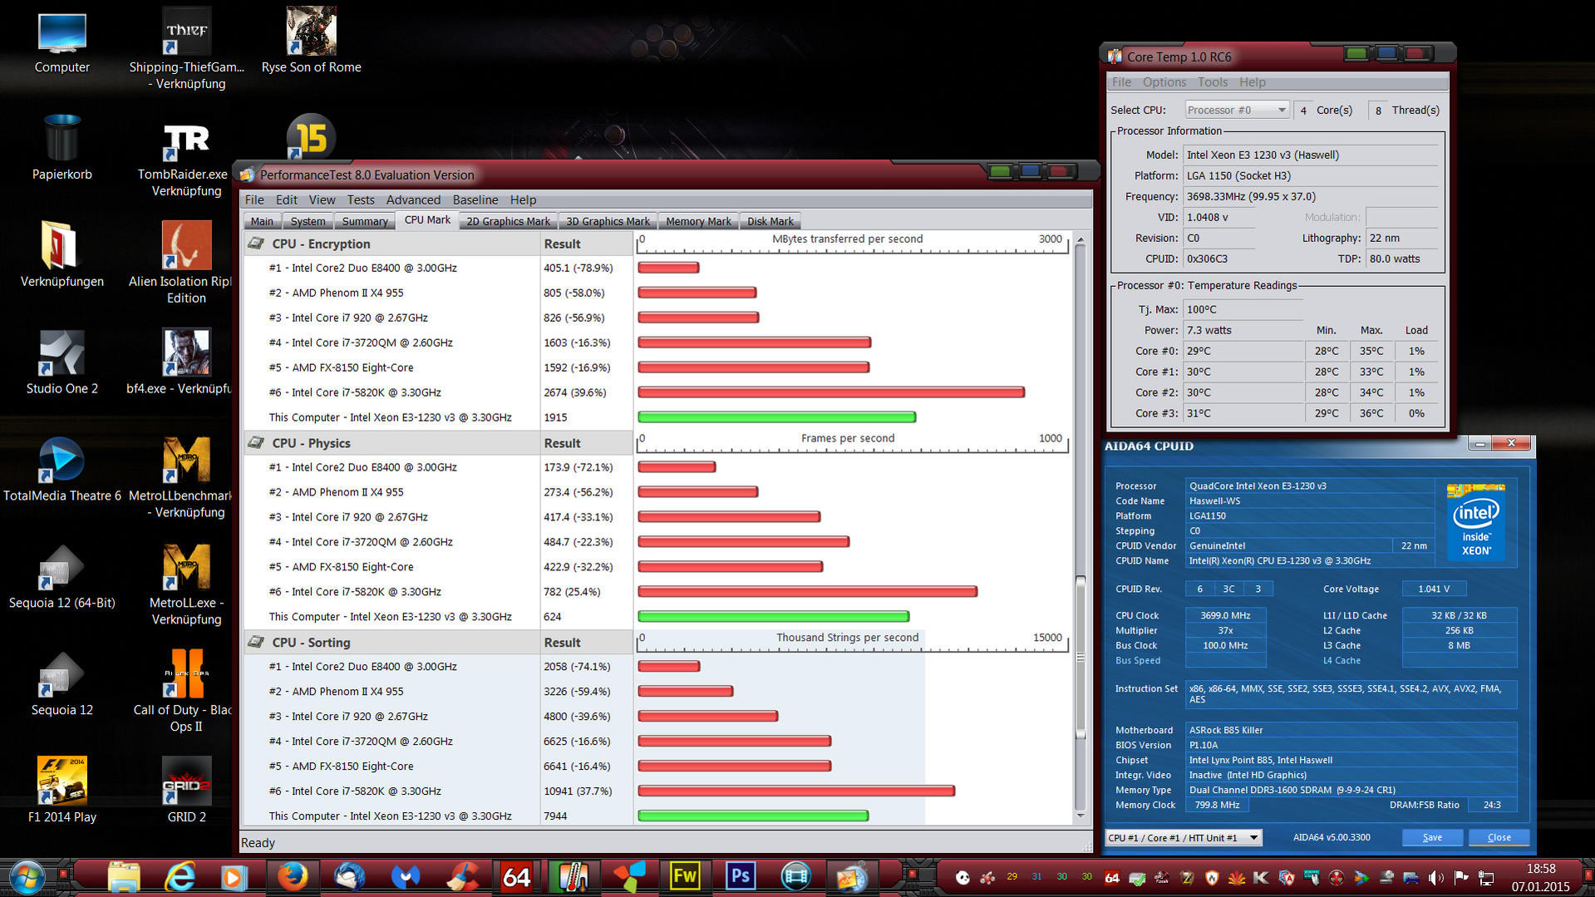This screenshot has width=1595, height=897.
Task: Open Windows Explorer from the taskbar
Action: (124, 877)
